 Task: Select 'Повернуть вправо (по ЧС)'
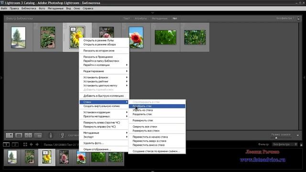pos(104,127)
